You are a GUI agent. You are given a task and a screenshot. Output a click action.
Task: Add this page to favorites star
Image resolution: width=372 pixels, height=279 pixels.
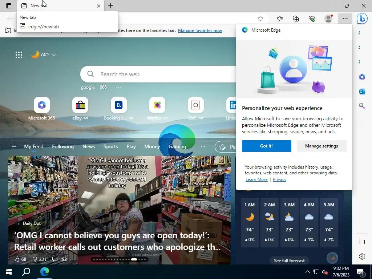(x=260, y=19)
